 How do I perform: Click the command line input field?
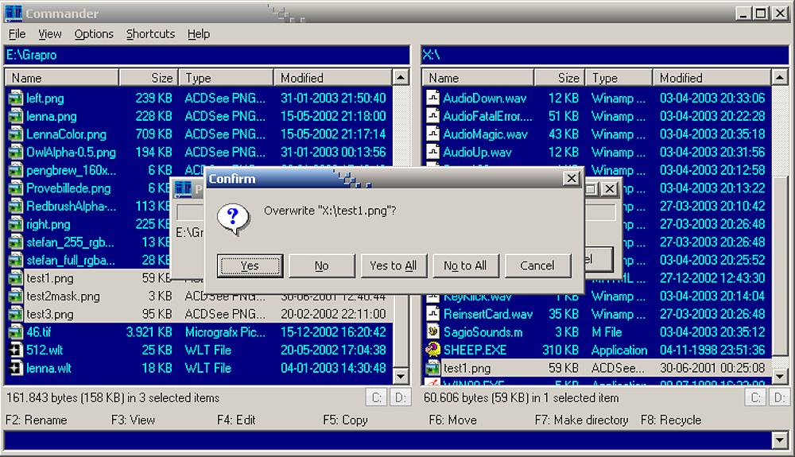click(388, 440)
